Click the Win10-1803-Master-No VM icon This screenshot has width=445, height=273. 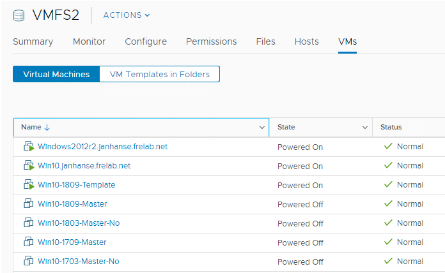pos(29,223)
